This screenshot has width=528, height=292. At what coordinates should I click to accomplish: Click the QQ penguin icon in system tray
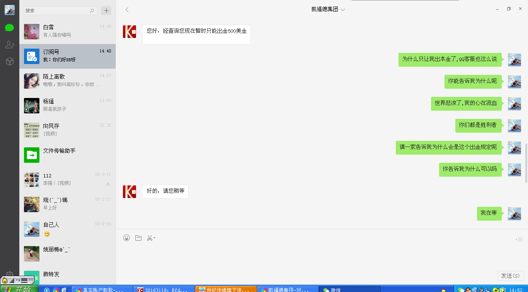click(x=467, y=290)
